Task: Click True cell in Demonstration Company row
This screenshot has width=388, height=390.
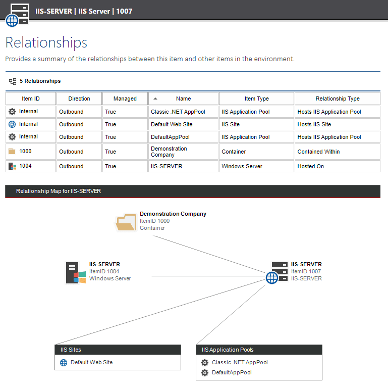Action: coord(125,152)
